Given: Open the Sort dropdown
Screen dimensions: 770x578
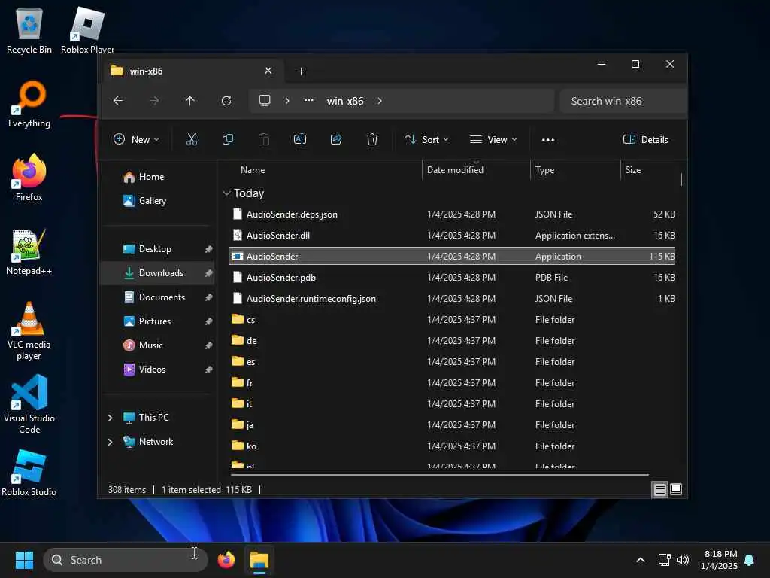Looking at the screenshot, I should 426,139.
